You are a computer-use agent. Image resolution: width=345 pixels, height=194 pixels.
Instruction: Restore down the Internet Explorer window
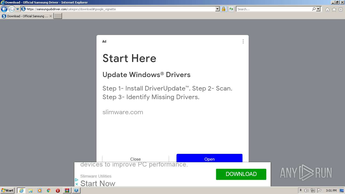[x=337, y=2]
